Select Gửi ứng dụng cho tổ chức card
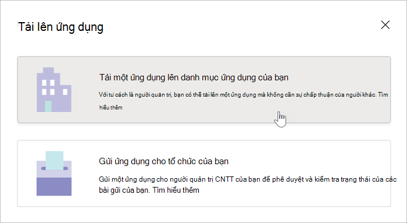 [x=203, y=174]
